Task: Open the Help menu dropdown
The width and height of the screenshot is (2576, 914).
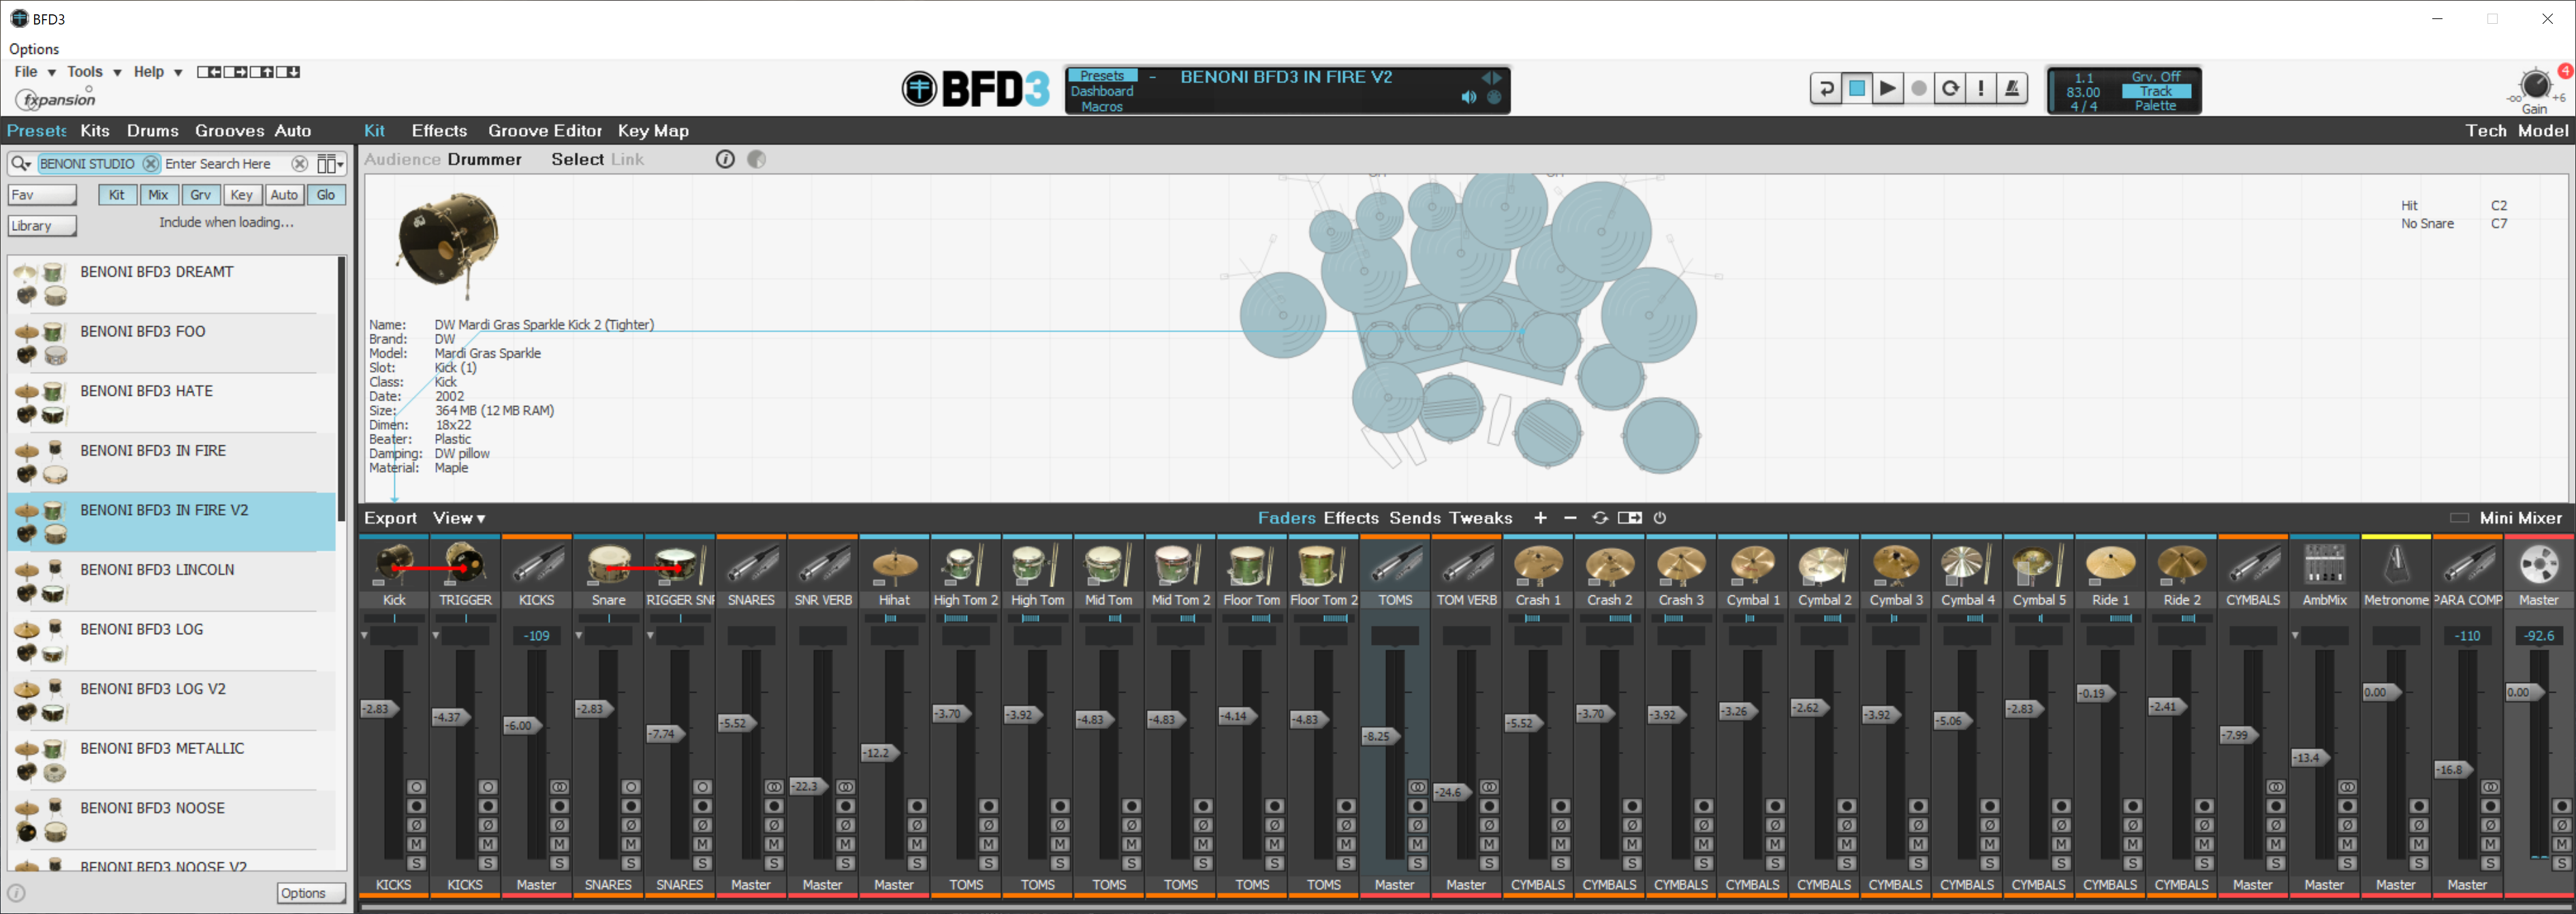Action: tap(158, 72)
